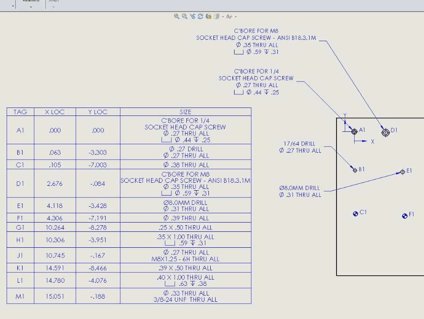Screen dimensions: 424x319
Task: Select the M1 tag cell in the table
Action: [20, 296]
